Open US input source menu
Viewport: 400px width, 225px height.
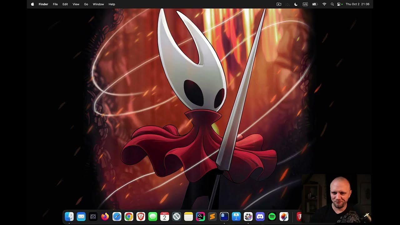point(305,4)
